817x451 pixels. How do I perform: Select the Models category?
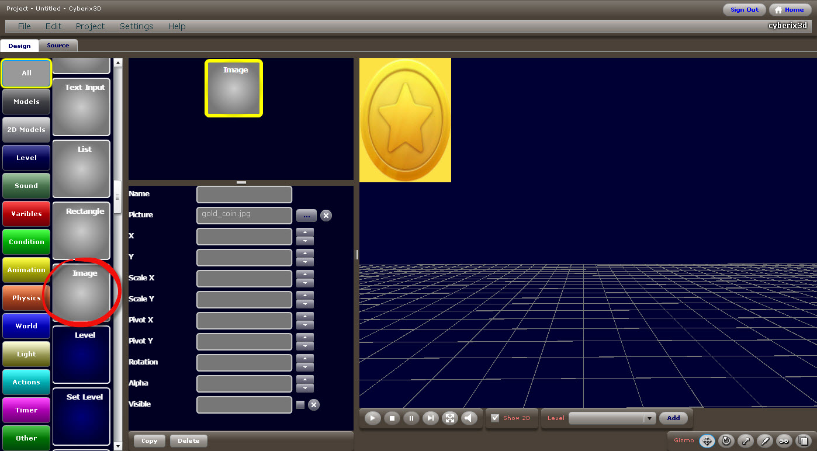click(x=26, y=102)
